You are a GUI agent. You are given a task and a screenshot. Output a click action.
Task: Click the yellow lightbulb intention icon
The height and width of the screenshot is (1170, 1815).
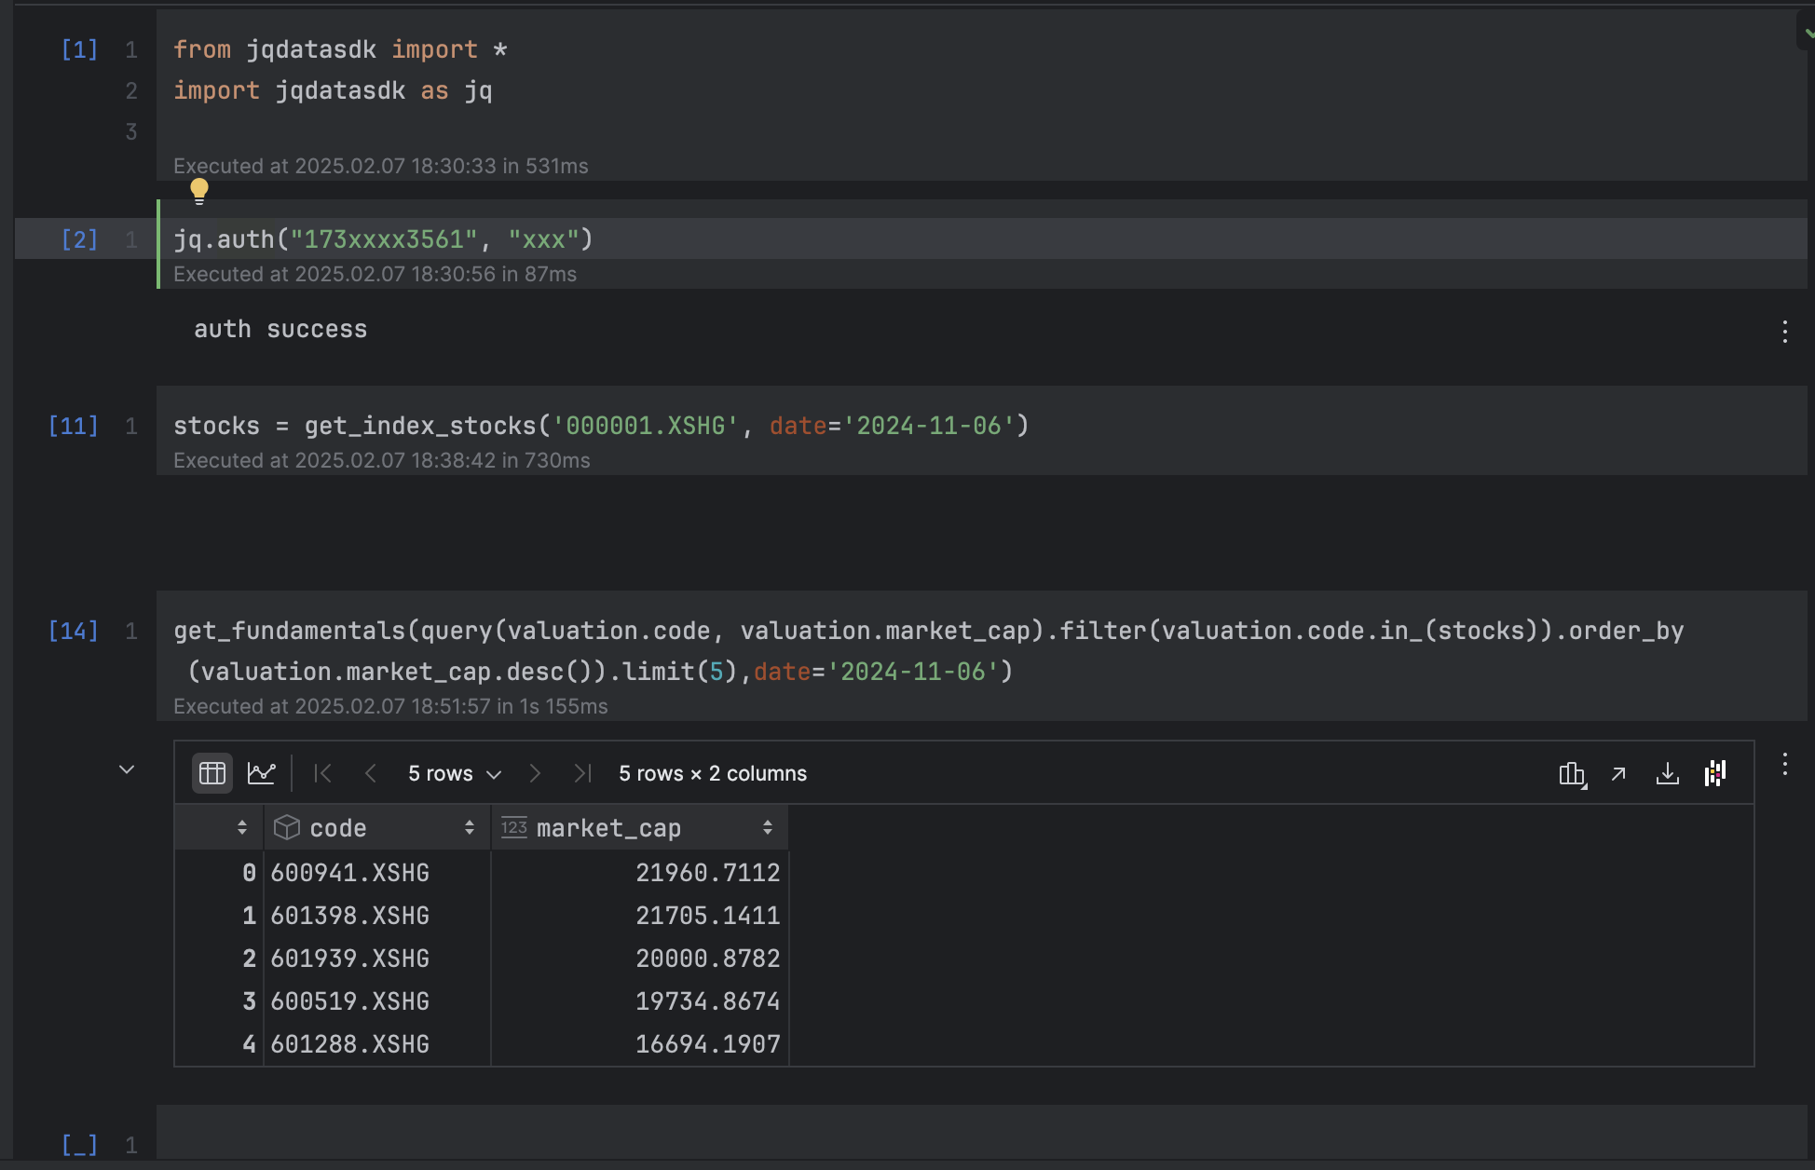tap(198, 191)
